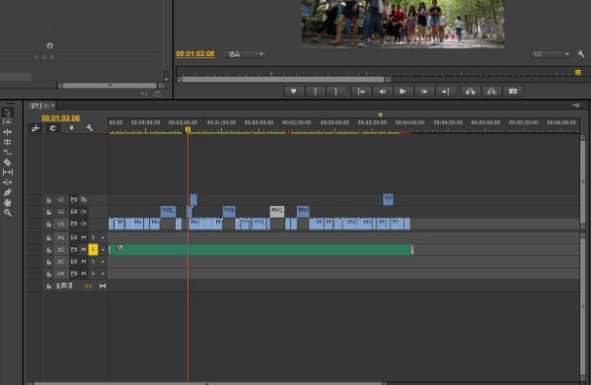This screenshot has height=385, width=591.
Task: Click the Program Monitor zoom scroll bar
Action: [x=283, y=80]
